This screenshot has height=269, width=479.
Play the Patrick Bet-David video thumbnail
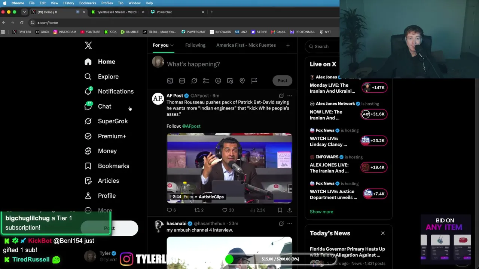[229, 168]
